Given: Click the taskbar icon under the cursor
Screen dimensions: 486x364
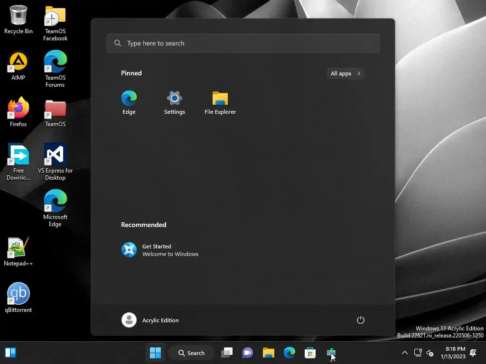Looking at the screenshot, I should (x=331, y=353).
